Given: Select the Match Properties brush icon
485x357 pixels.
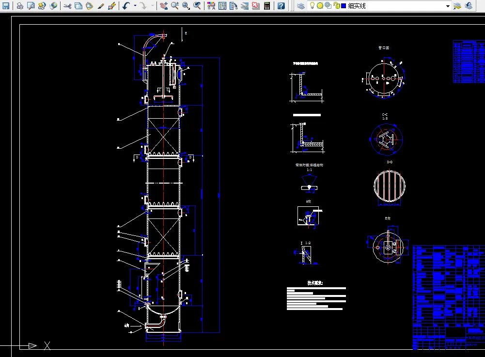Looking at the screenshot, I should click(100, 5).
